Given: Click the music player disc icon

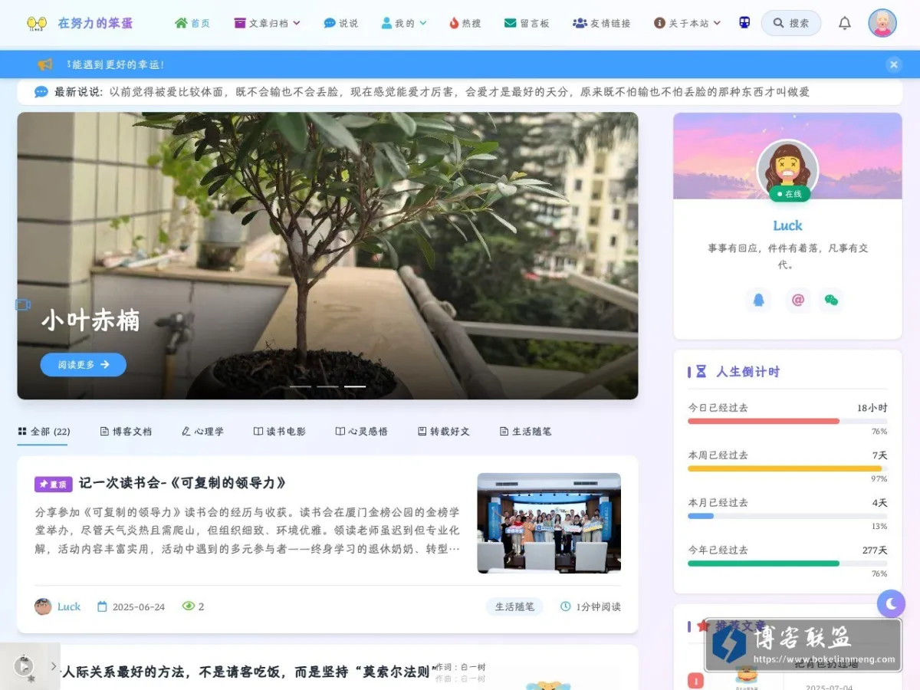Looking at the screenshot, I should click(x=24, y=665).
